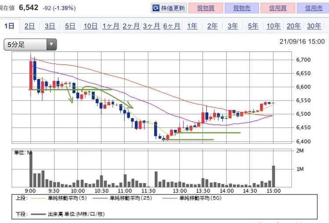
Task: Select the 1ヶ月 range tab
Action: point(111,26)
